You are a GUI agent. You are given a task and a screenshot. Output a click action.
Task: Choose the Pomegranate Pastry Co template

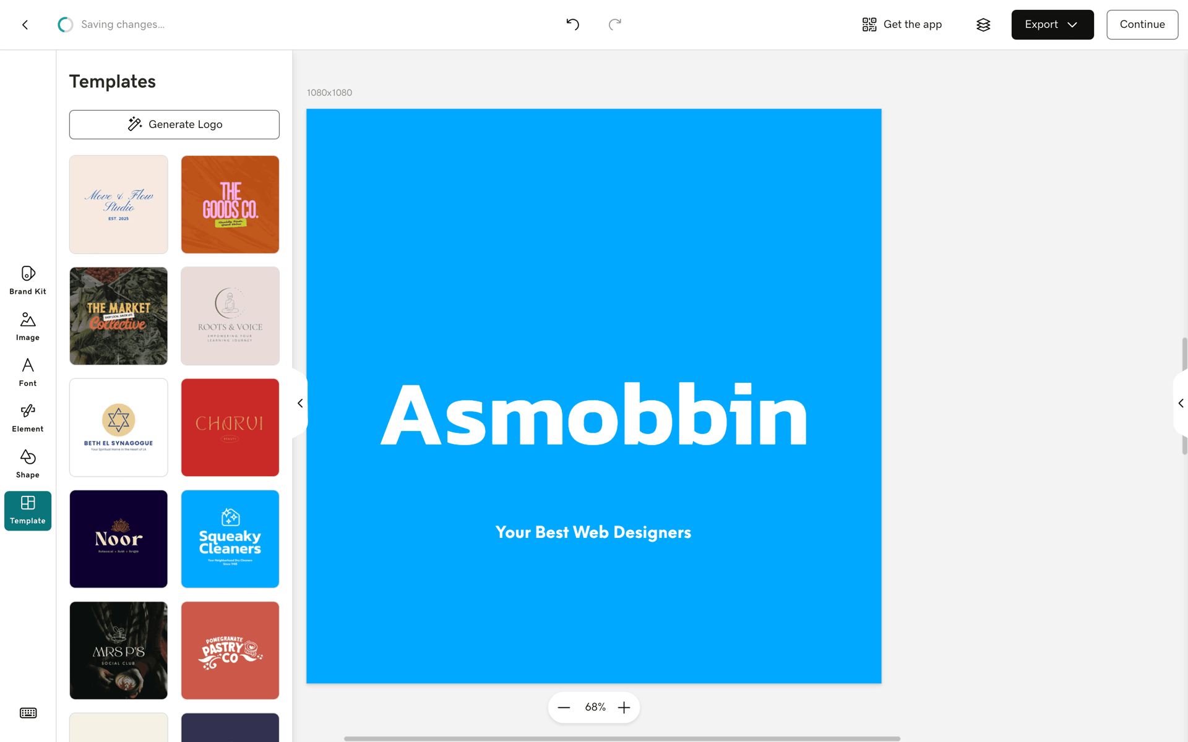[x=230, y=650]
